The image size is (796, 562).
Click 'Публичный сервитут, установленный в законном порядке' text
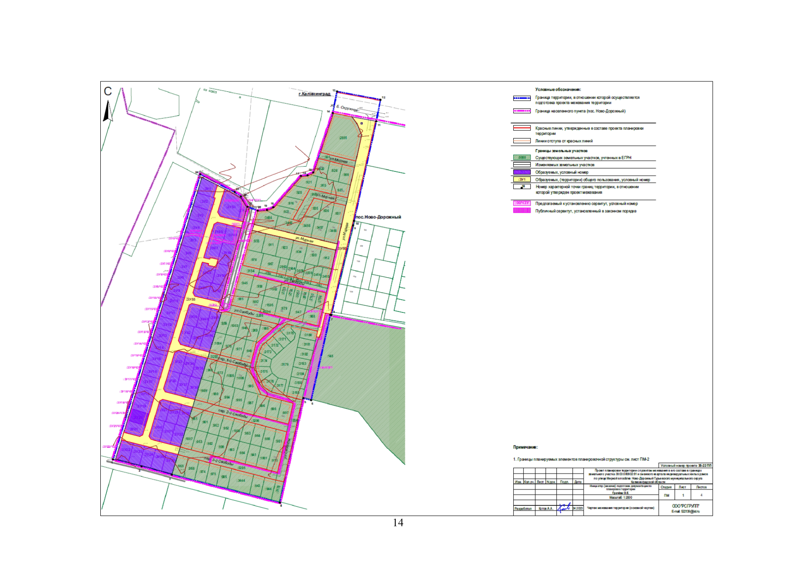[x=586, y=211]
